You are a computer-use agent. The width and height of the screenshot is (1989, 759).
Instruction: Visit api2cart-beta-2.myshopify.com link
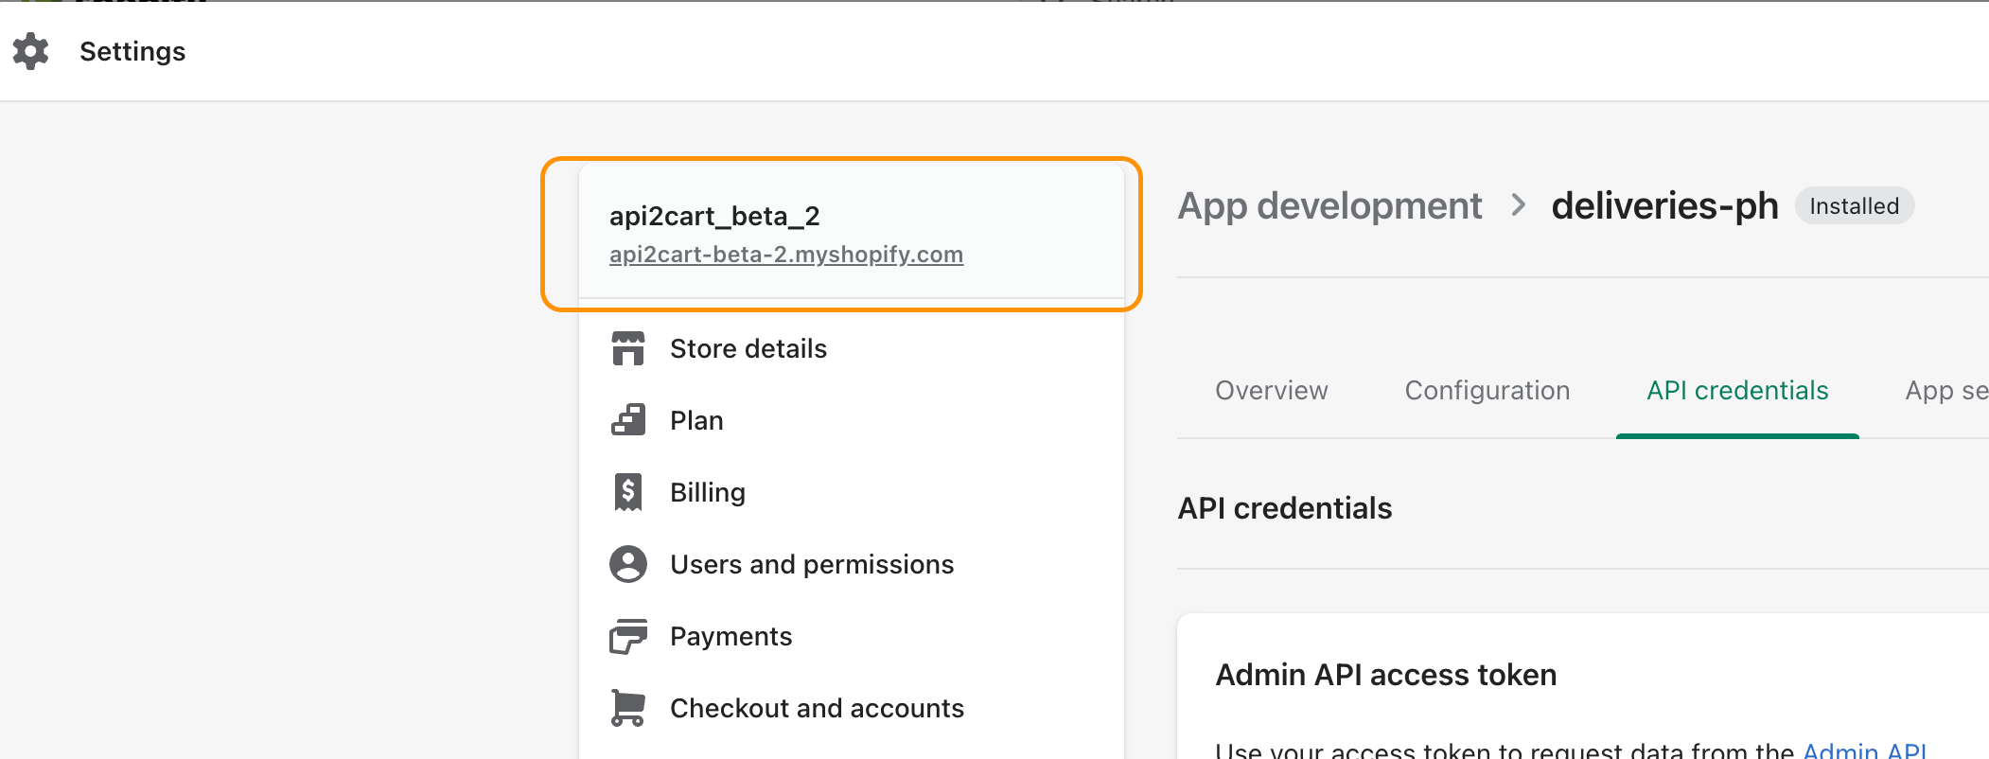click(x=786, y=255)
